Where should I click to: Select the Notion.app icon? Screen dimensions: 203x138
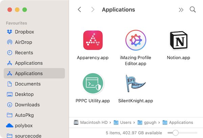point(179,40)
